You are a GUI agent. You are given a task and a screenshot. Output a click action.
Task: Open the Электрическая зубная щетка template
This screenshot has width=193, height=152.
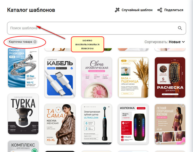(x=96, y=124)
